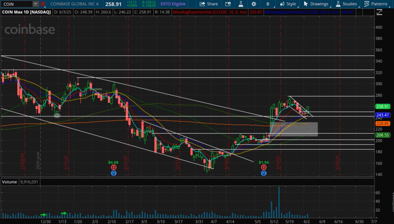
Task: Click the 6/2 date on time axis
Action: tap(306, 222)
